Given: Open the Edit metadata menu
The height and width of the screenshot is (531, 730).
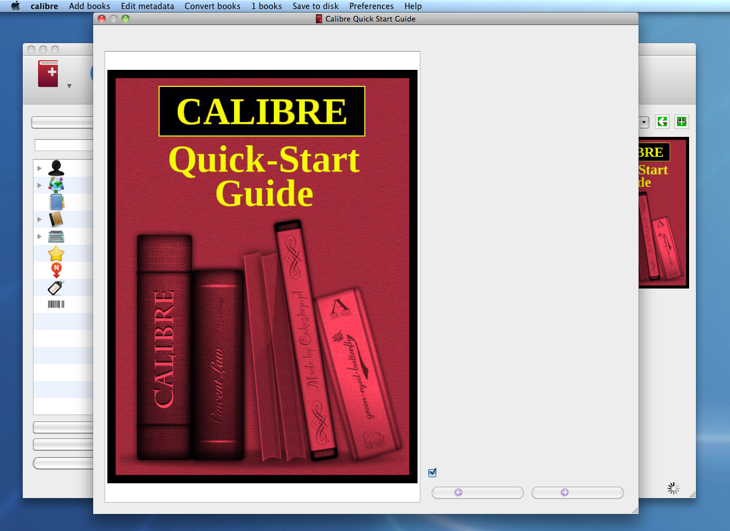Looking at the screenshot, I should coord(148,6).
